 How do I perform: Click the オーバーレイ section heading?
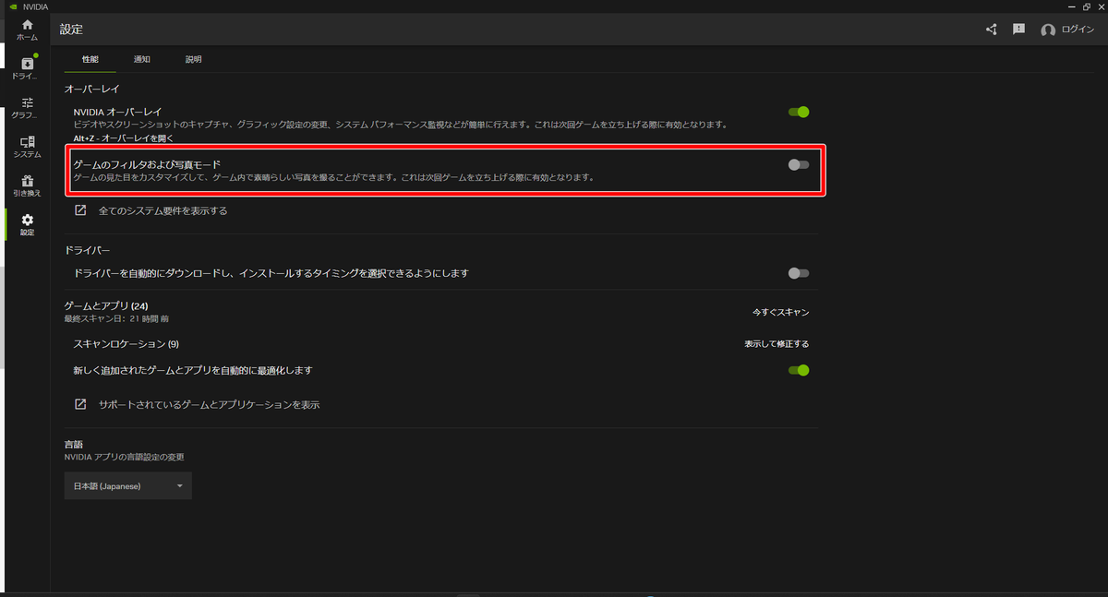pos(92,90)
